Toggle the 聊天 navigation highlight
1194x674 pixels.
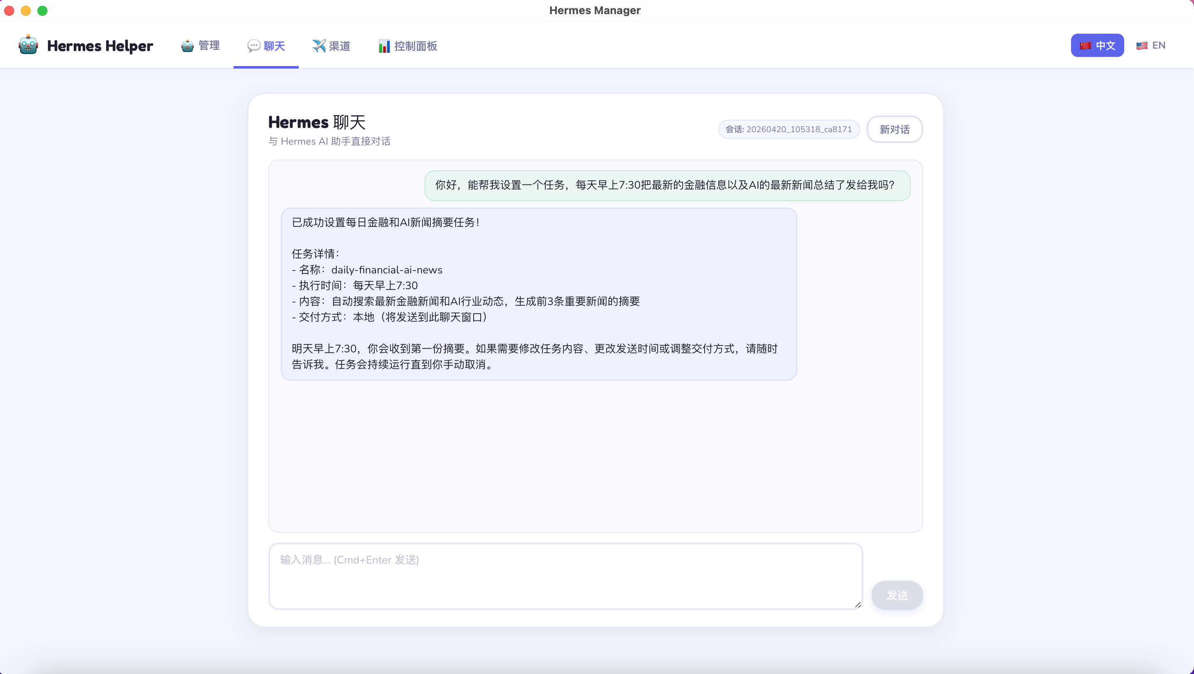click(x=266, y=46)
